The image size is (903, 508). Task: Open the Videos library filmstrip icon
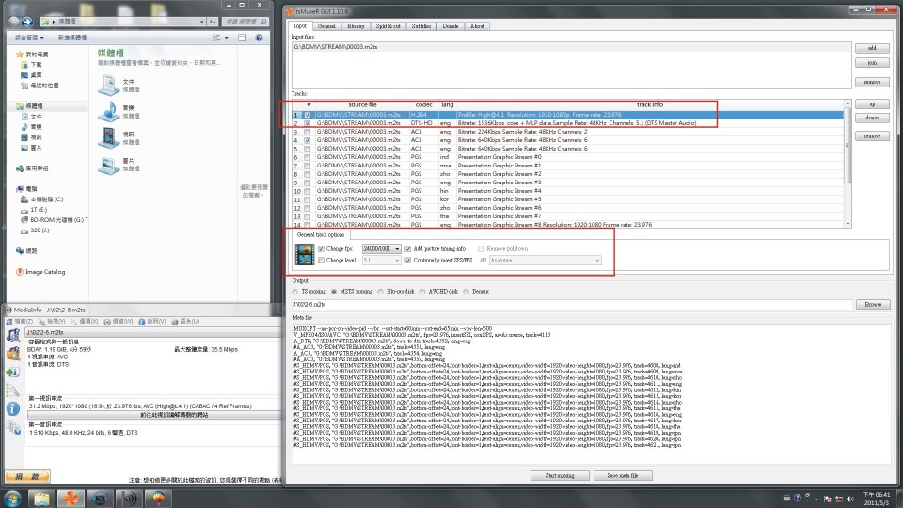pyautogui.click(x=107, y=138)
